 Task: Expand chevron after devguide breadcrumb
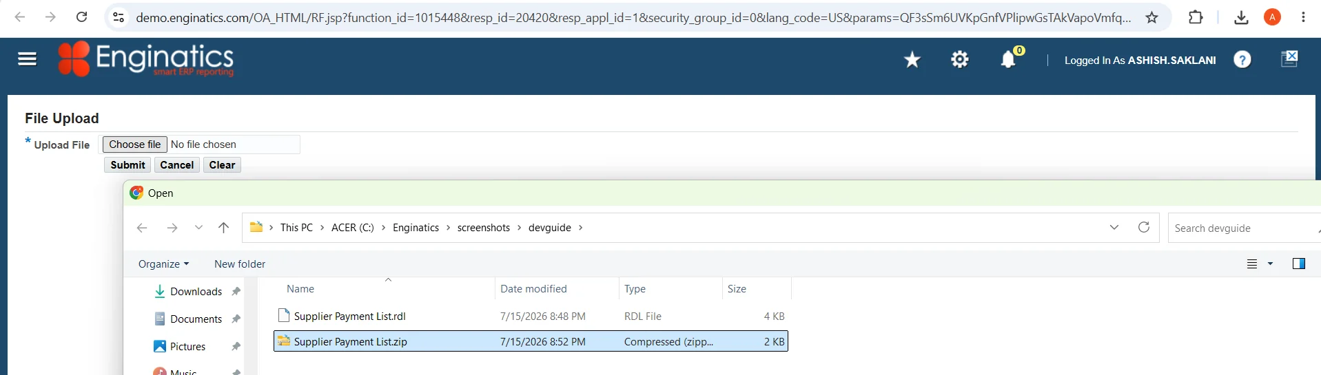[x=580, y=228]
